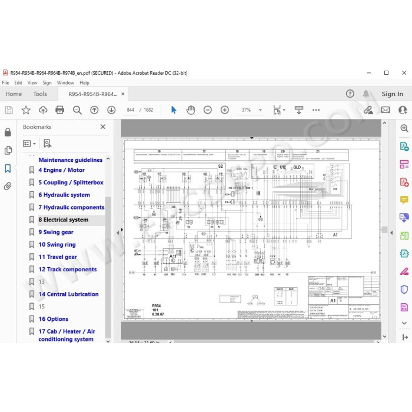Open the Attachments paperclip panel
Viewport: 412px width, 412px height.
8,187
